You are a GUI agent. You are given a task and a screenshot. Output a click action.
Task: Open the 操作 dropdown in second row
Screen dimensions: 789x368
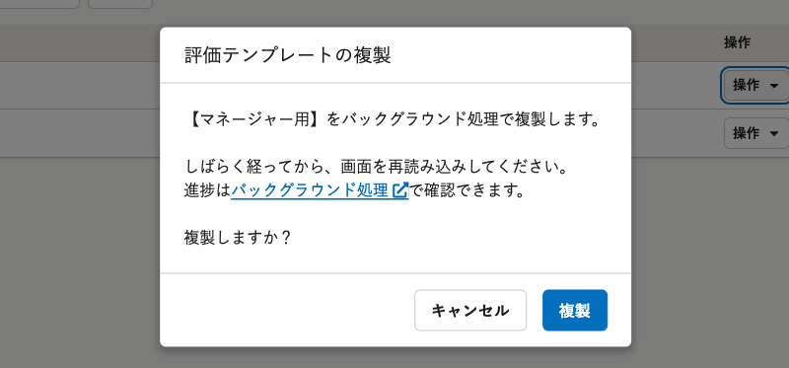pos(755,133)
